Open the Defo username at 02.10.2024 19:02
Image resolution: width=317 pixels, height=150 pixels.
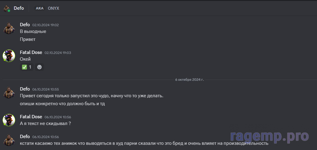click(x=25, y=25)
